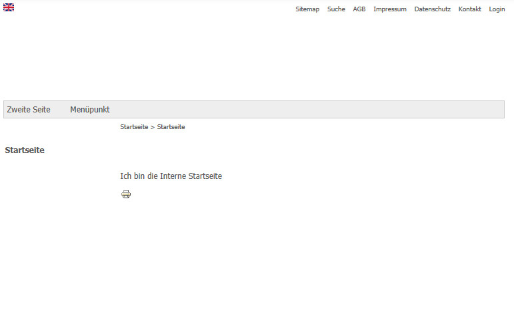The image size is (514, 310).
Task: Open the Sitemap link
Action: 307,9
